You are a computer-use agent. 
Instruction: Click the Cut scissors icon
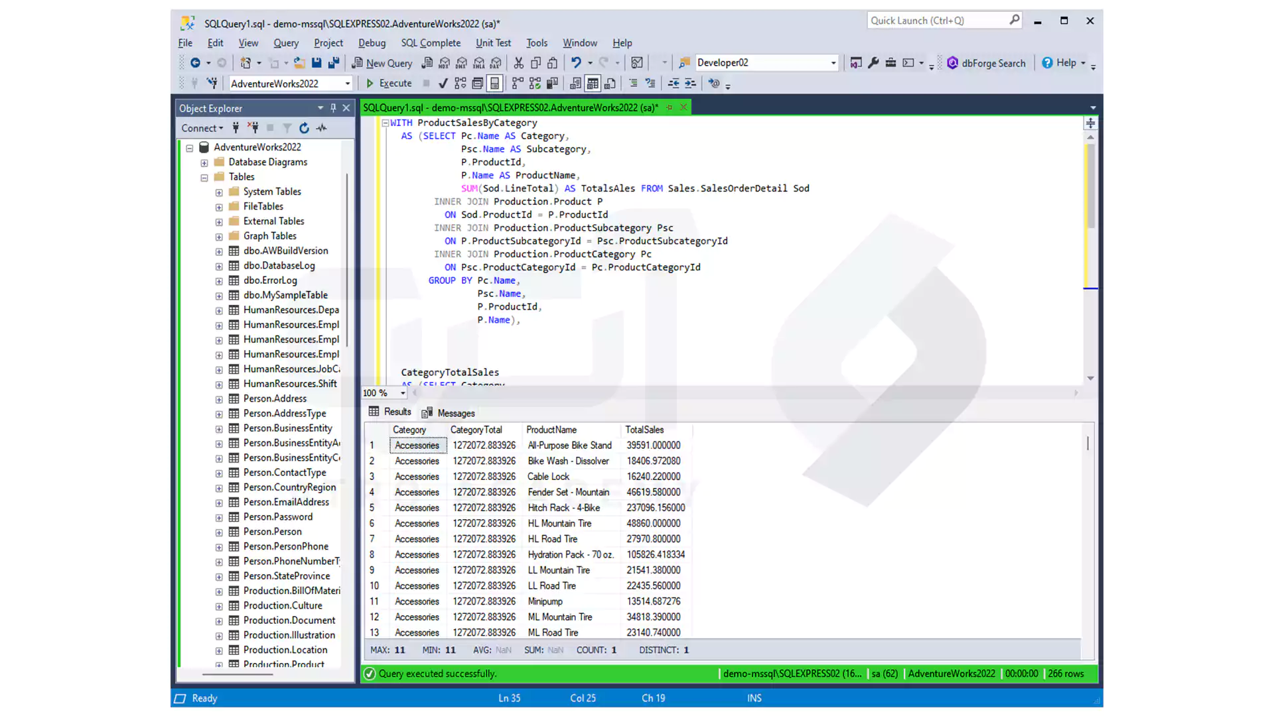[x=518, y=63]
